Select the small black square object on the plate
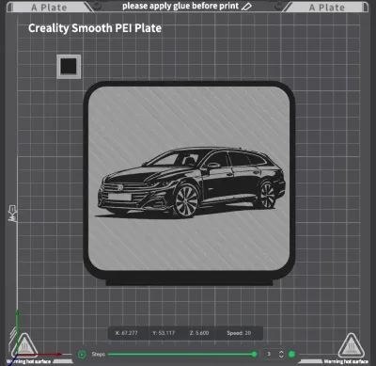 click(x=69, y=66)
